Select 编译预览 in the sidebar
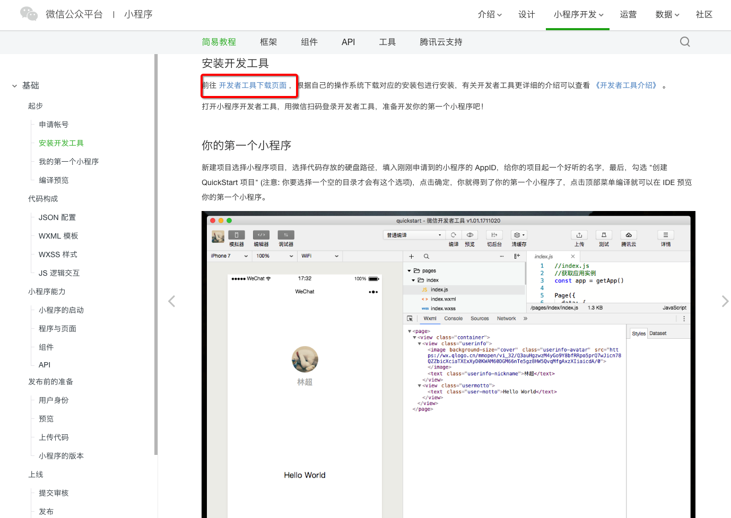This screenshot has width=731, height=518. (54, 180)
